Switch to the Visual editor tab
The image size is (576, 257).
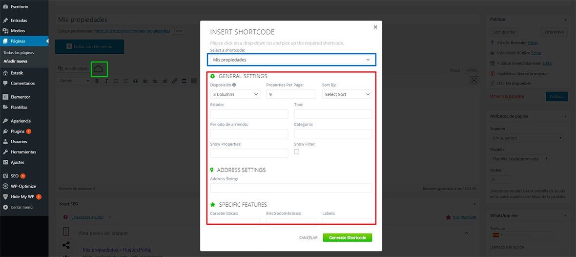pos(455,70)
